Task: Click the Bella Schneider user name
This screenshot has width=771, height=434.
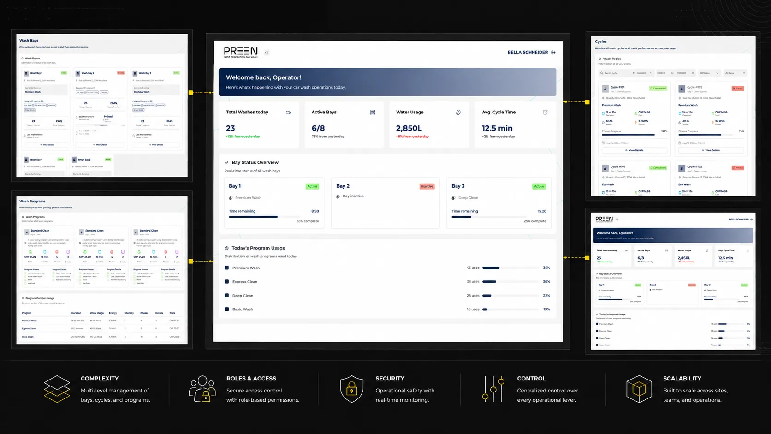Action: [x=528, y=53]
